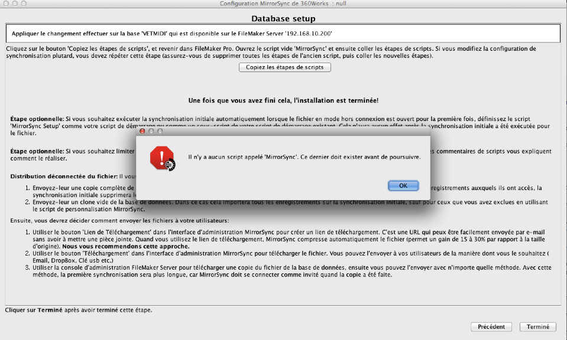Click 'Ensuite, vous devrez décider' paragraph

point(119,221)
